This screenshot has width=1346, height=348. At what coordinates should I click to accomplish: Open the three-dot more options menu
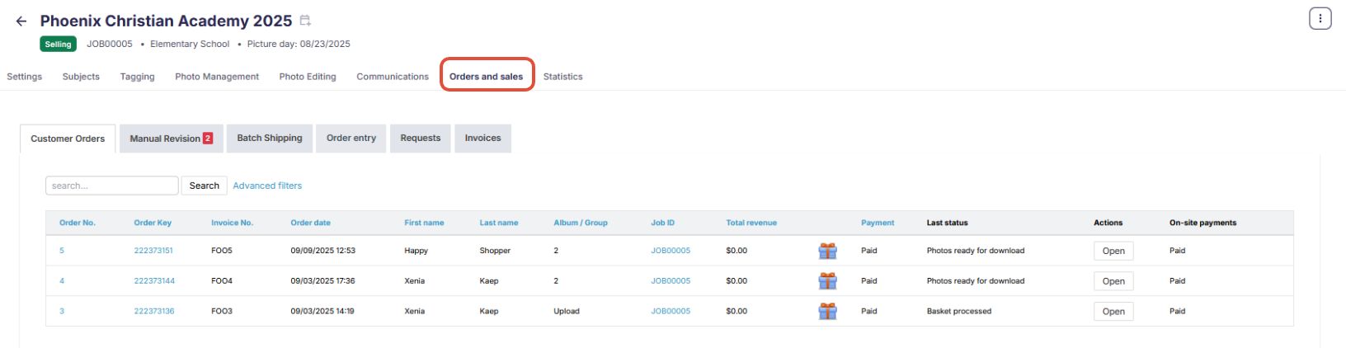[1320, 18]
